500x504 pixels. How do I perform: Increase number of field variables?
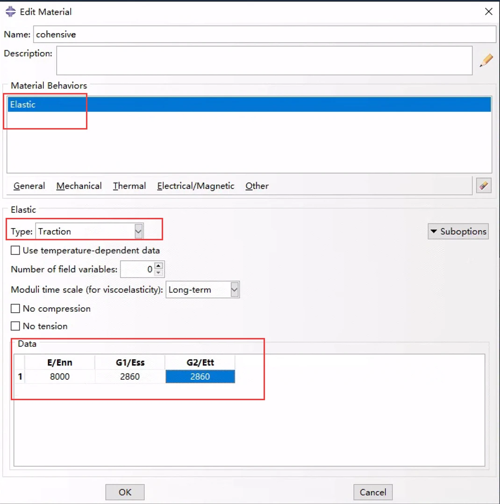158,266
